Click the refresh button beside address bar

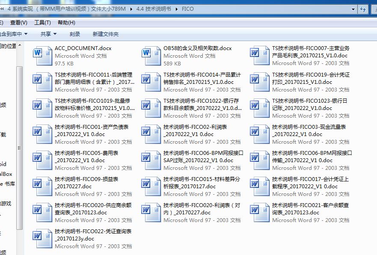pos(362,9)
